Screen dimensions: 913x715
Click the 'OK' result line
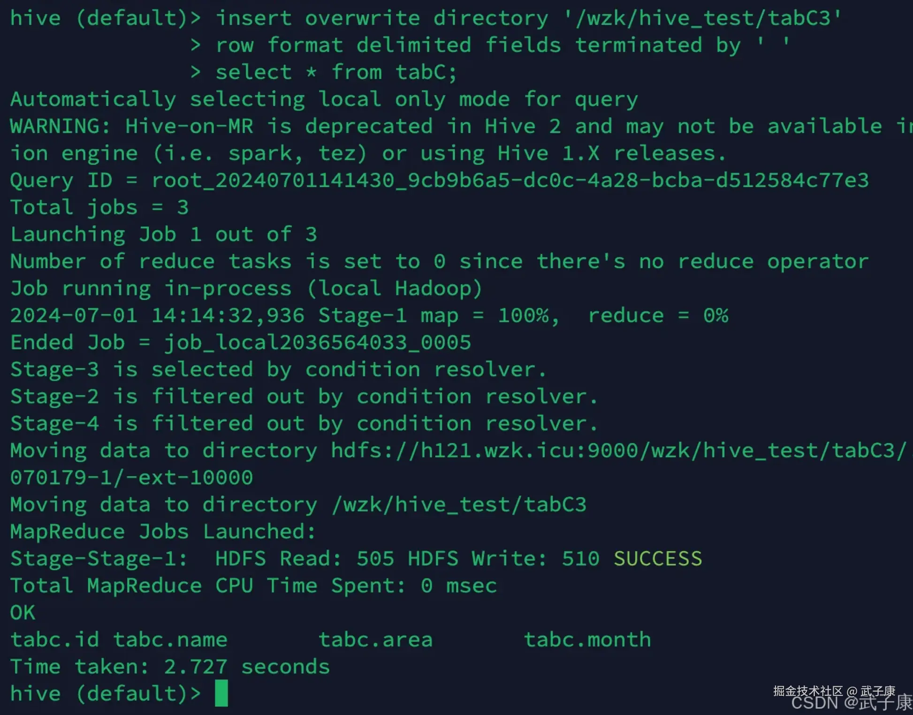(23, 613)
